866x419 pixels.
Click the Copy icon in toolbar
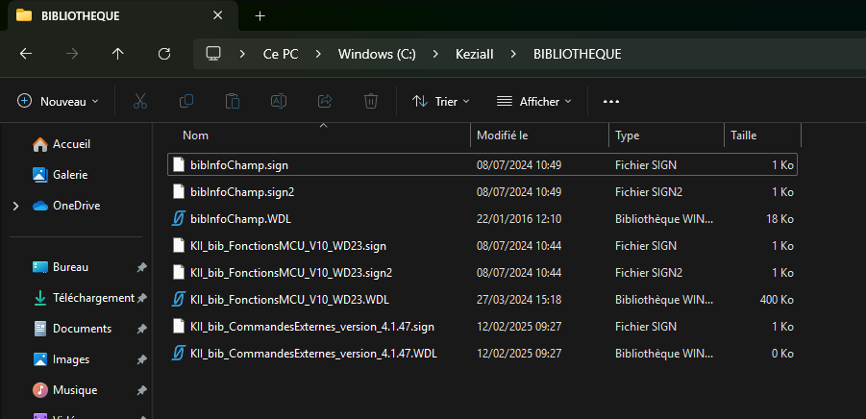tap(186, 101)
